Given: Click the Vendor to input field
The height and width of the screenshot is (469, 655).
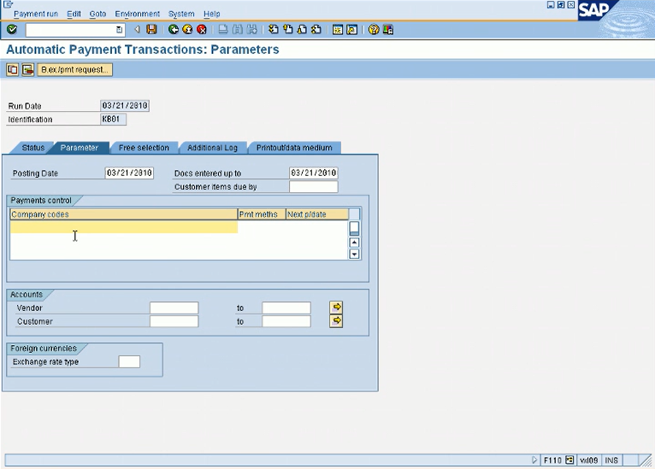Looking at the screenshot, I should click(286, 308).
